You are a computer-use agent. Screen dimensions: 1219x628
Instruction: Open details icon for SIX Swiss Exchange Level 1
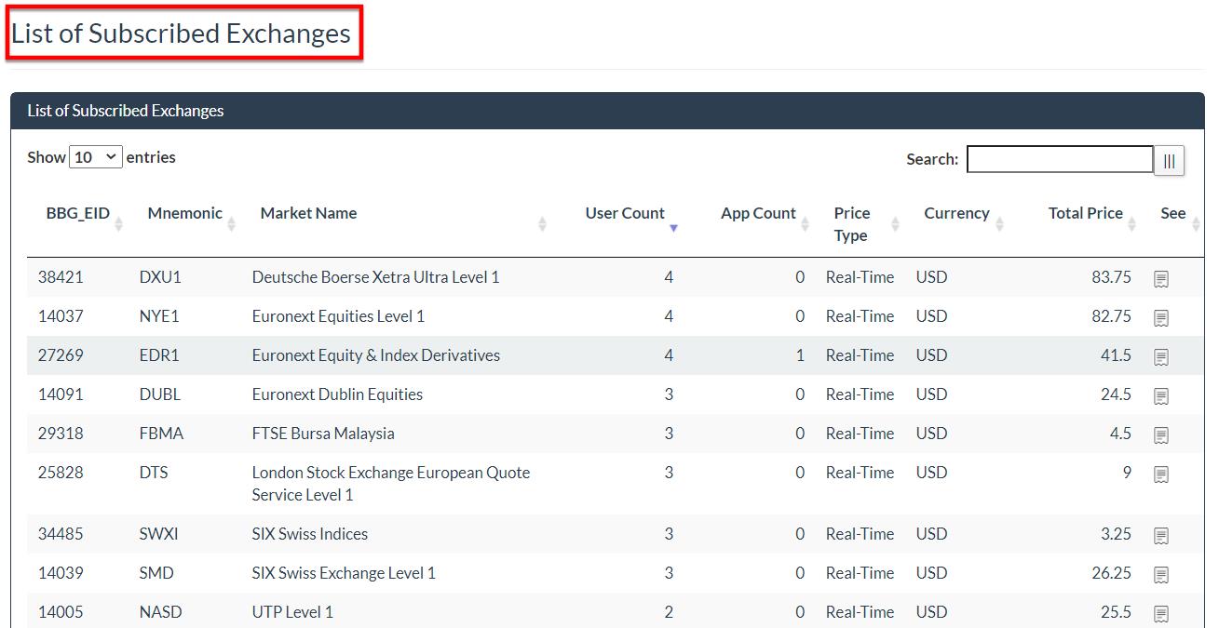[1160, 575]
